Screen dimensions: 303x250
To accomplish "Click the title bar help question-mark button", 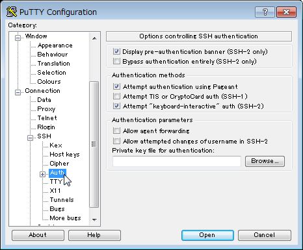I will pyautogui.click(x=265, y=12).
